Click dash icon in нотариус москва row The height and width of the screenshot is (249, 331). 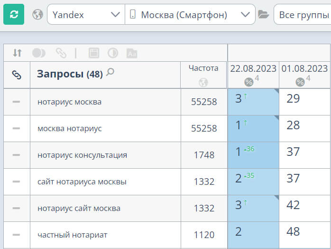click(x=16, y=102)
